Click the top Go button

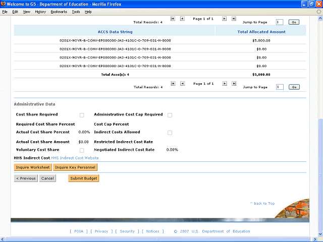click(x=294, y=22)
